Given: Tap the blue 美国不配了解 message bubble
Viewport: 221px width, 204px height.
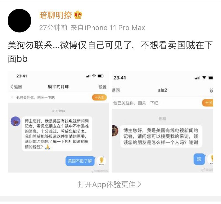Looking at the screenshot, I should tap(80, 161).
